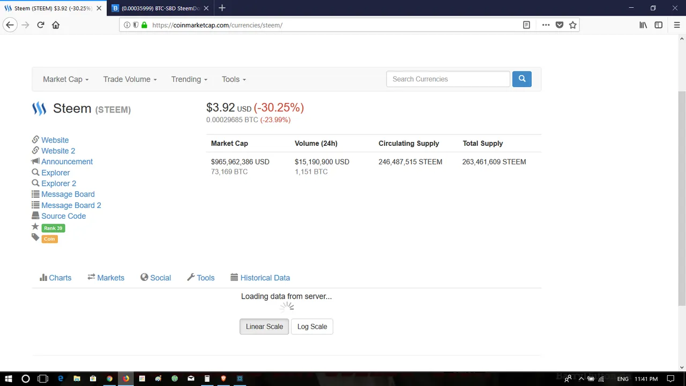The image size is (686, 386).
Task: Open the Message Board link
Action: [x=68, y=194]
